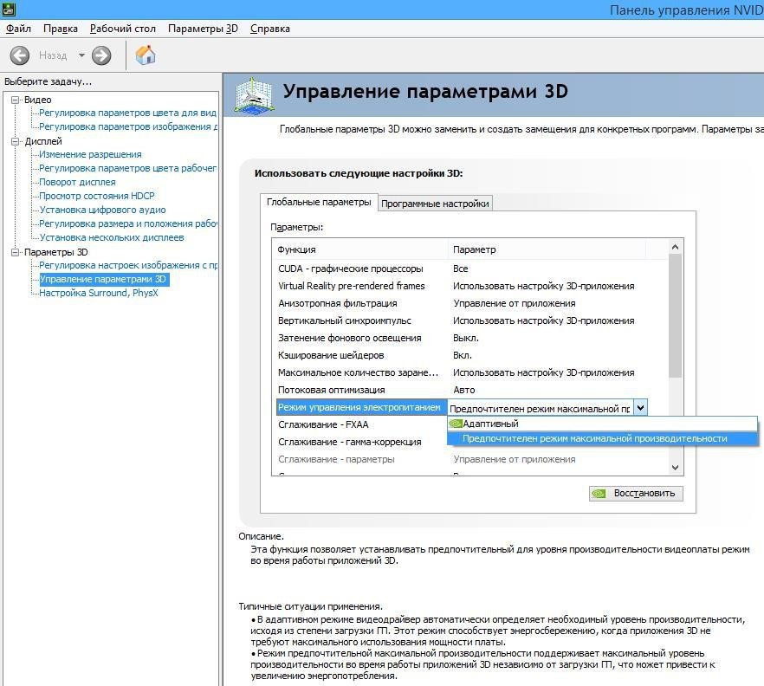Open Регулировка параметров цвета для видео

pyautogui.click(x=127, y=113)
